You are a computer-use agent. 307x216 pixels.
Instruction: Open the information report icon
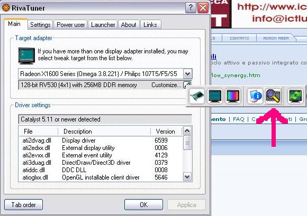(x=255, y=96)
